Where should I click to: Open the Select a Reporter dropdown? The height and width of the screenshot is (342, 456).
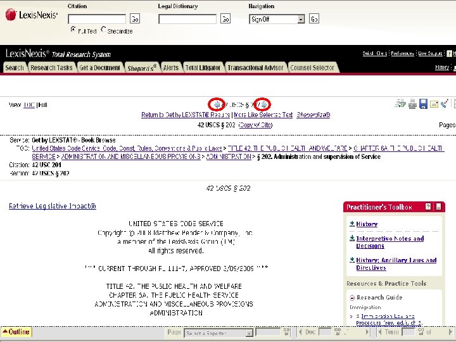point(218,333)
